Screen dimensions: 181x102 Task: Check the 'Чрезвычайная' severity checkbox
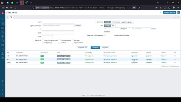pos(73,43)
